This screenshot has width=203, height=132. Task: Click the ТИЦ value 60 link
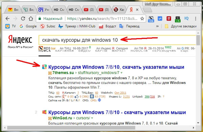pos(58,93)
